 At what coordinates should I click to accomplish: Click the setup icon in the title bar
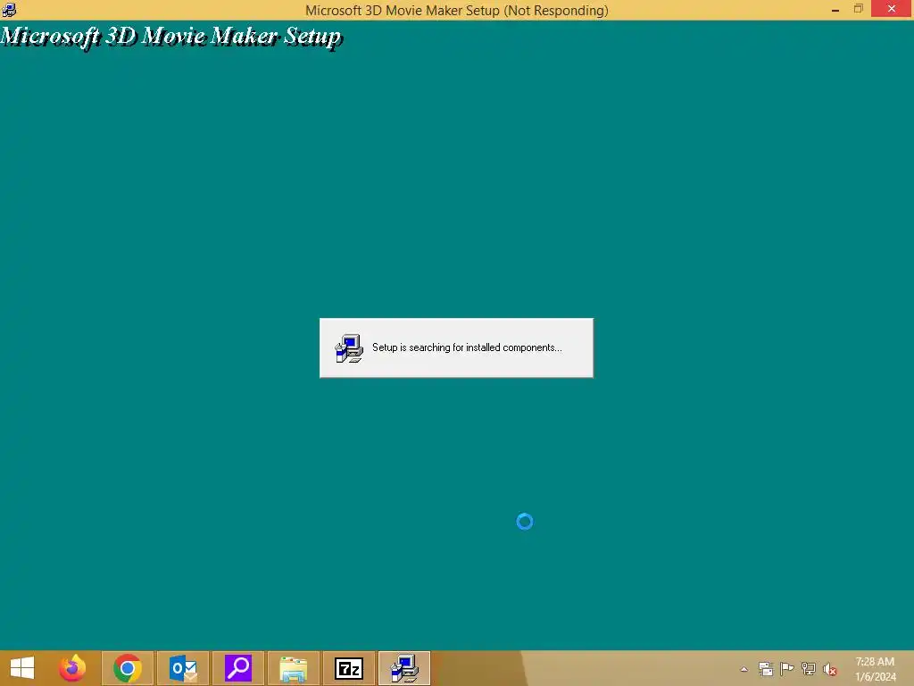tap(9, 9)
